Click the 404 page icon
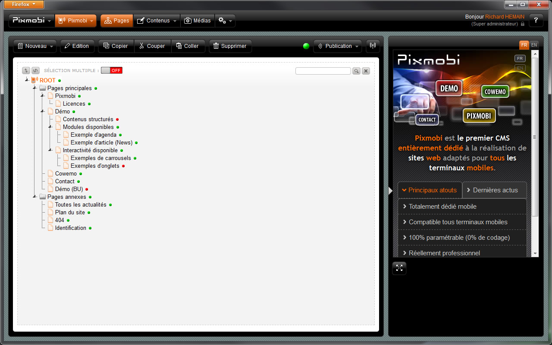This screenshot has width=552, height=345. click(x=50, y=220)
